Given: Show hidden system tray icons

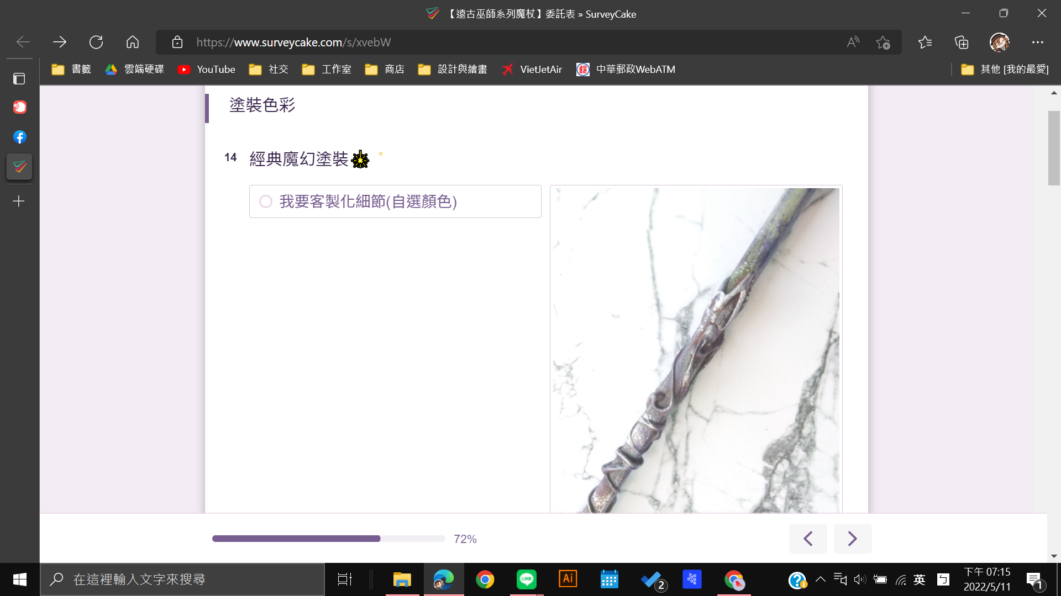Looking at the screenshot, I should pos(821,579).
